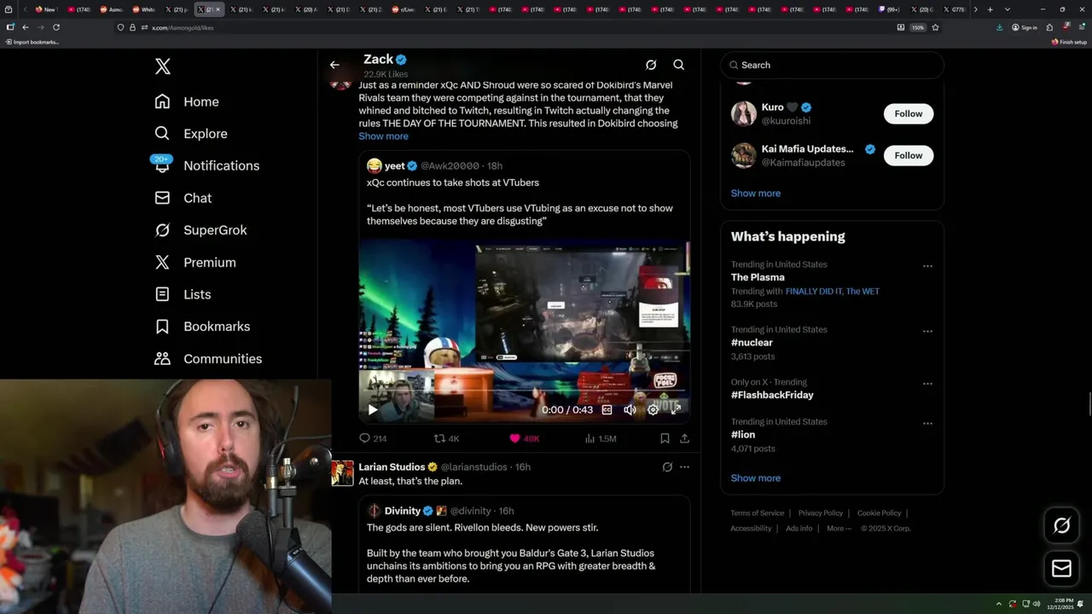
Task: Share the post with share icon
Action: click(684, 438)
